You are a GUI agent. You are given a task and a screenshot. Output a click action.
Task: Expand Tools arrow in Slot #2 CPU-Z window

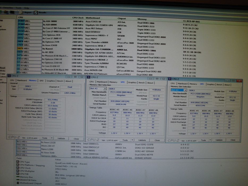tap(132, 140)
